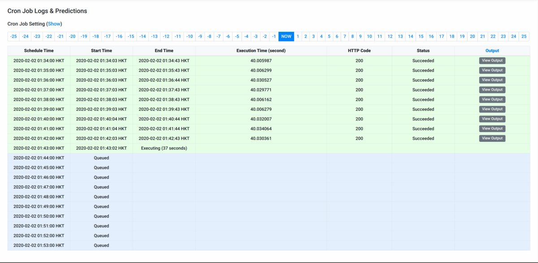The image size is (538, 263).
Task: Click the Status column header
Action: pos(423,51)
